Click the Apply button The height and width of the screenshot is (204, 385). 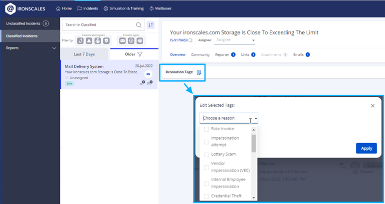pyautogui.click(x=367, y=148)
